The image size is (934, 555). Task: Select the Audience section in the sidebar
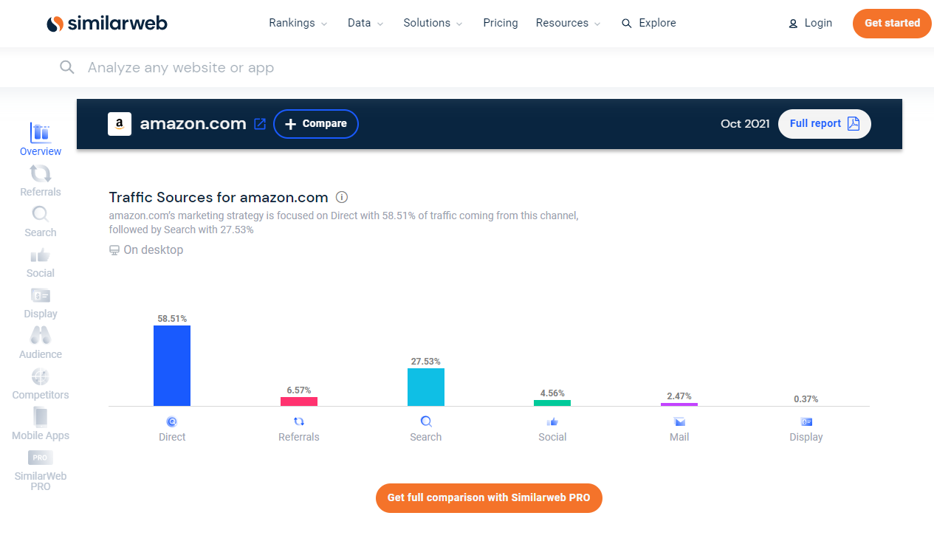click(40, 343)
